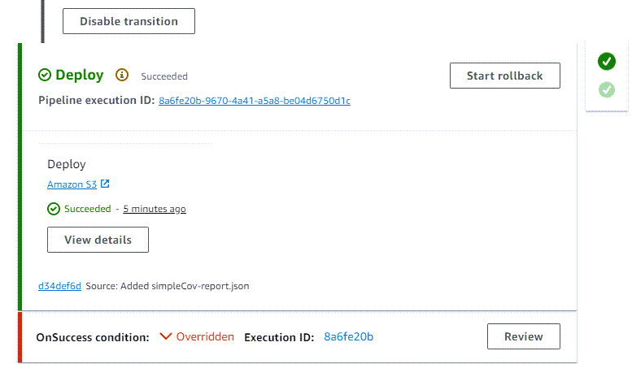Click the "5 minutes ago" timestamp
This screenshot has width=632, height=377.
[x=155, y=209]
